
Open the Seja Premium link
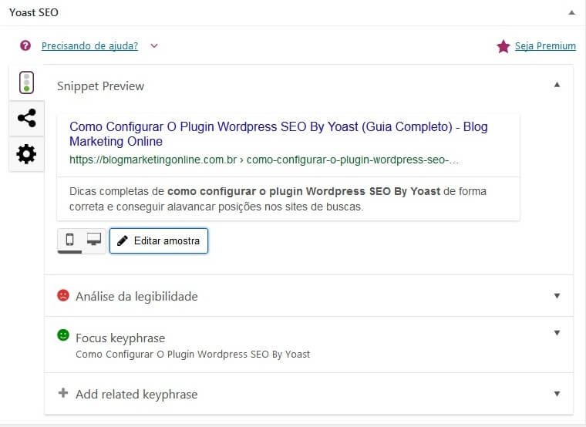(545, 46)
